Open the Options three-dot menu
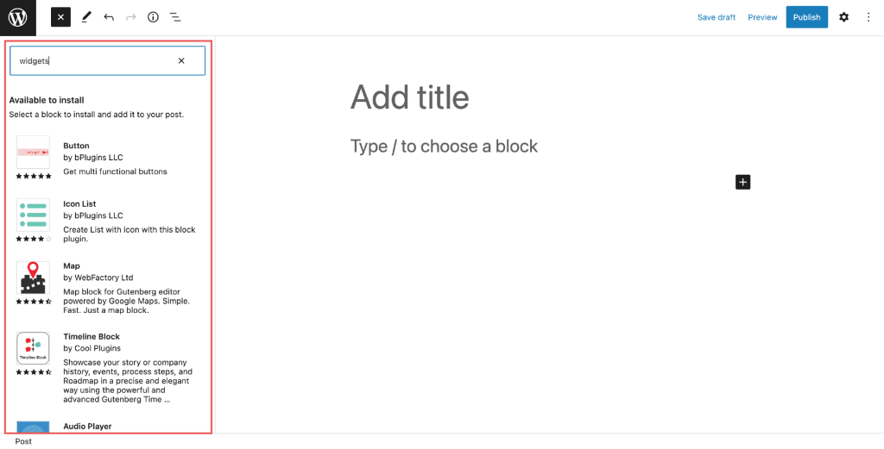The image size is (884, 449). (868, 17)
